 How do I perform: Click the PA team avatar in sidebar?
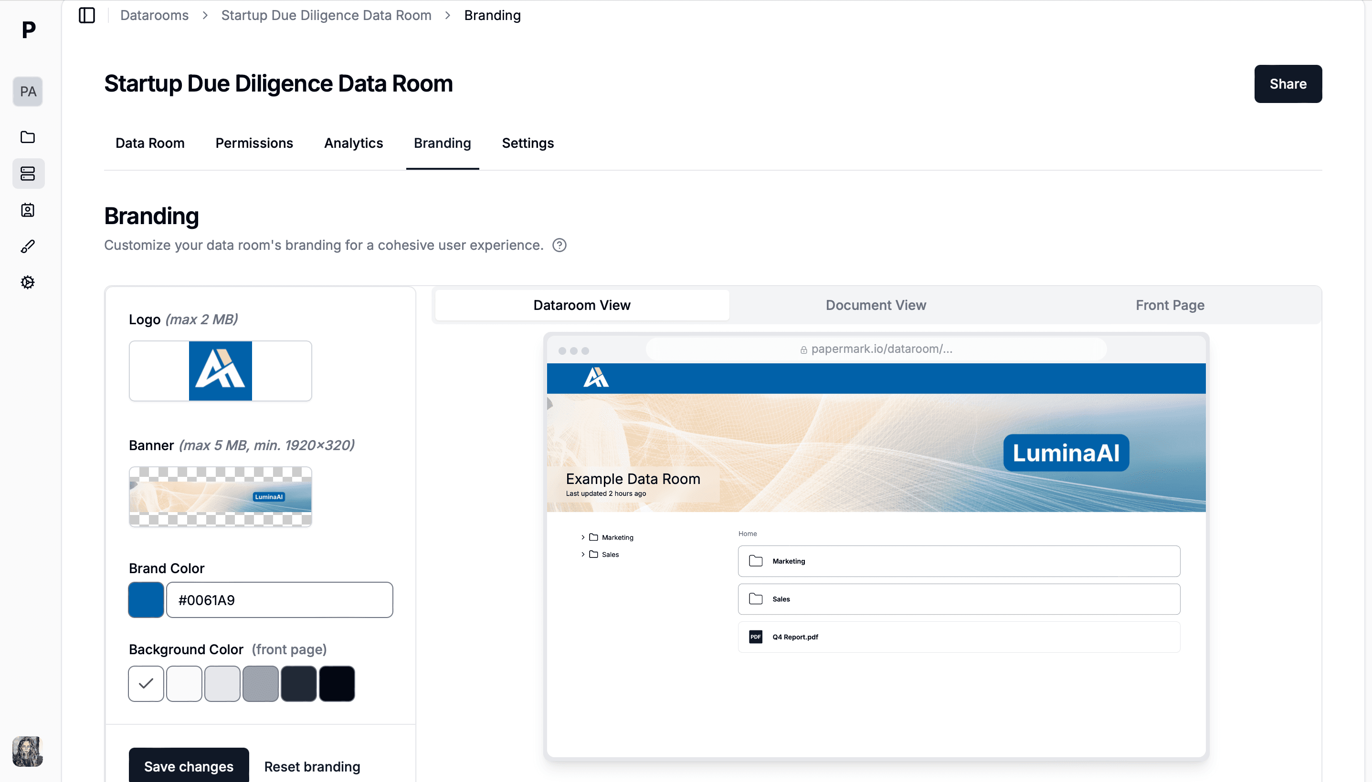(27, 91)
